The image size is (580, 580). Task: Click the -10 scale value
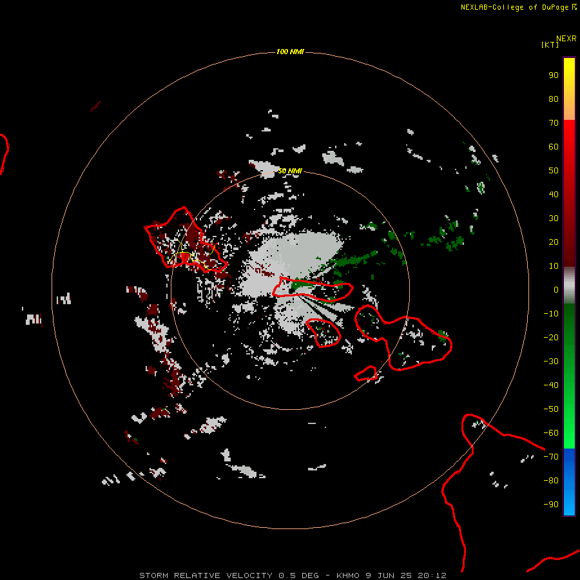[551, 314]
